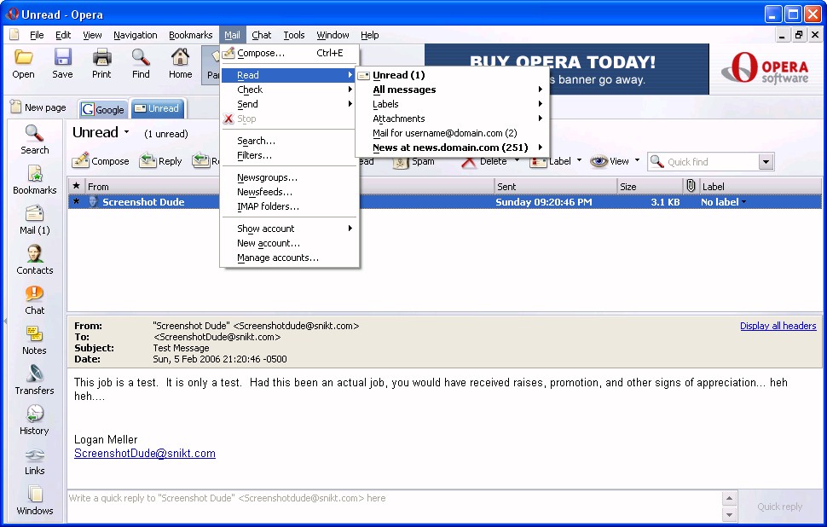Screen dimensions: 827x527
Task: Open the Mail (1) panel in sidebar
Action: (35, 219)
